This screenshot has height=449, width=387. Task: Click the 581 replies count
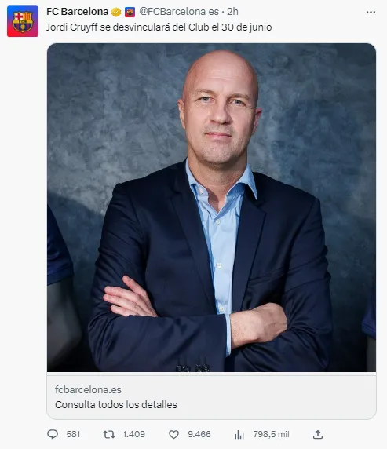(73, 434)
